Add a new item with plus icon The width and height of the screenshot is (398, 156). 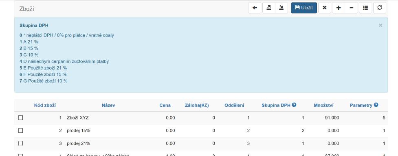[x=339, y=8]
